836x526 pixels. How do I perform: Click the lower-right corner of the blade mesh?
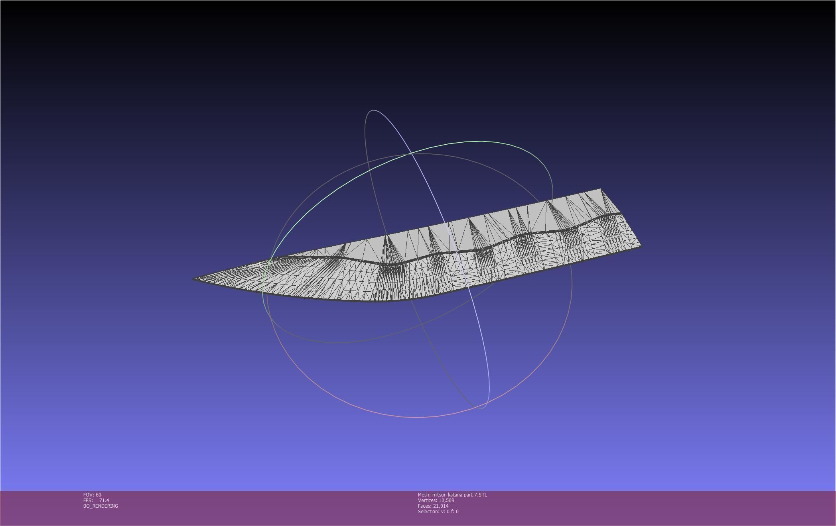point(641,246)
